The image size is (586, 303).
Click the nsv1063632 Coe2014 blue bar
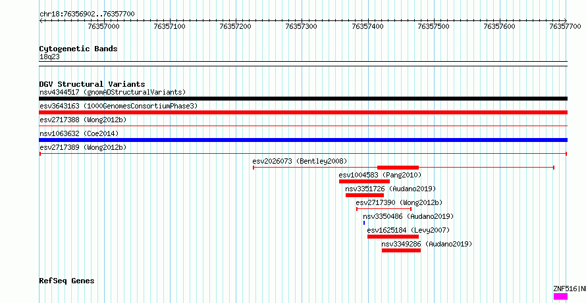[x=303, y=140]
